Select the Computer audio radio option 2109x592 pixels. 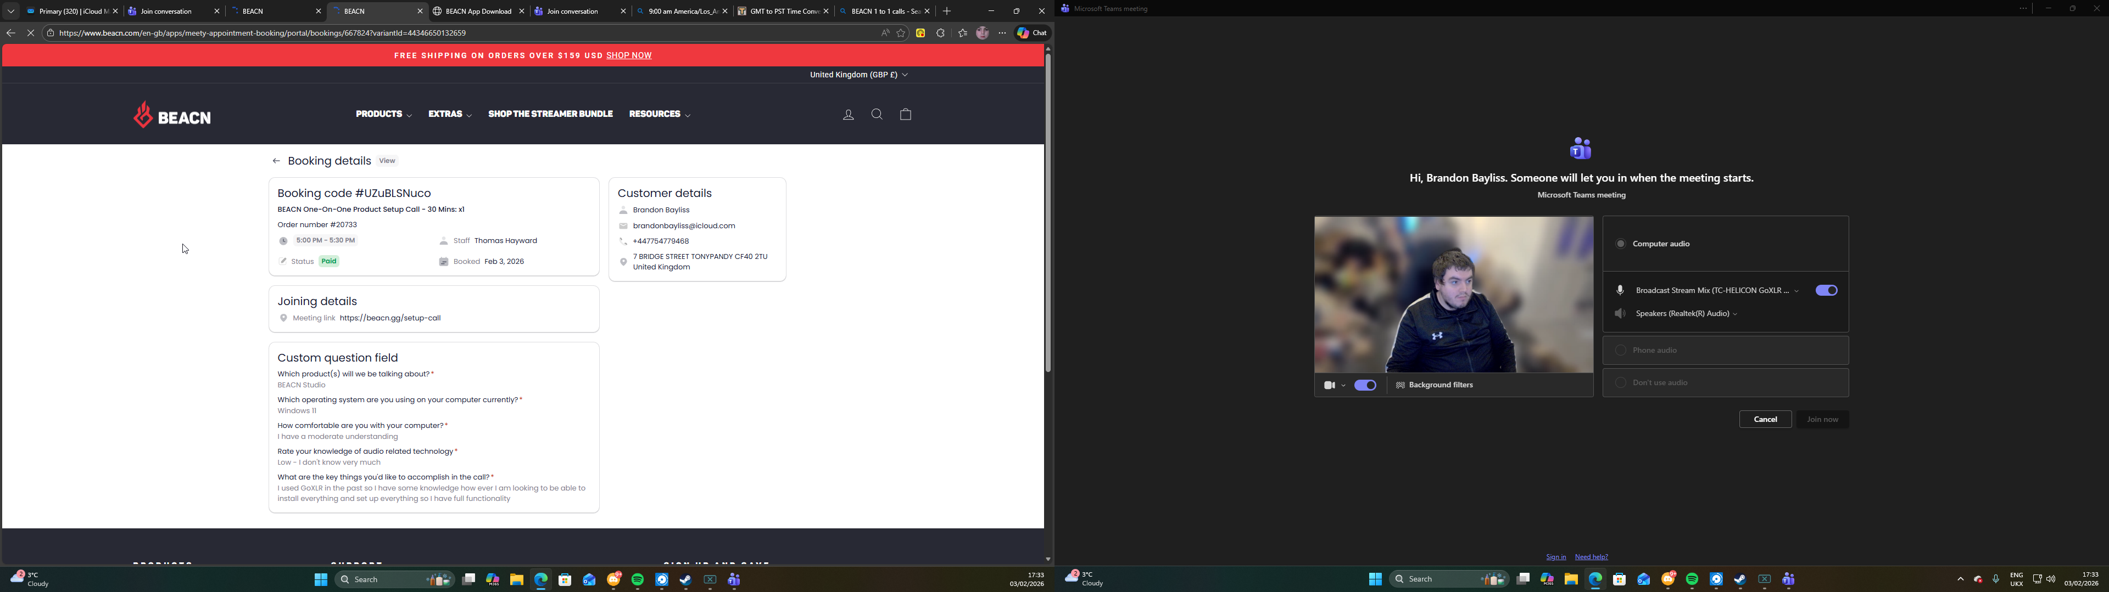tap(1620, 244)
